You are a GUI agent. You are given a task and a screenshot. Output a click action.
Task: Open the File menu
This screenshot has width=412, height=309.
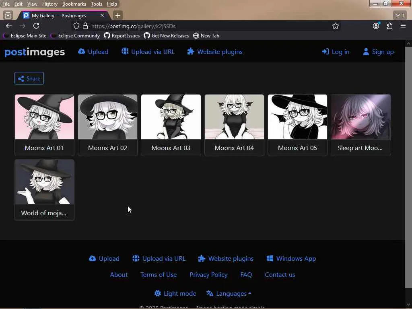(x=6, y=4)
